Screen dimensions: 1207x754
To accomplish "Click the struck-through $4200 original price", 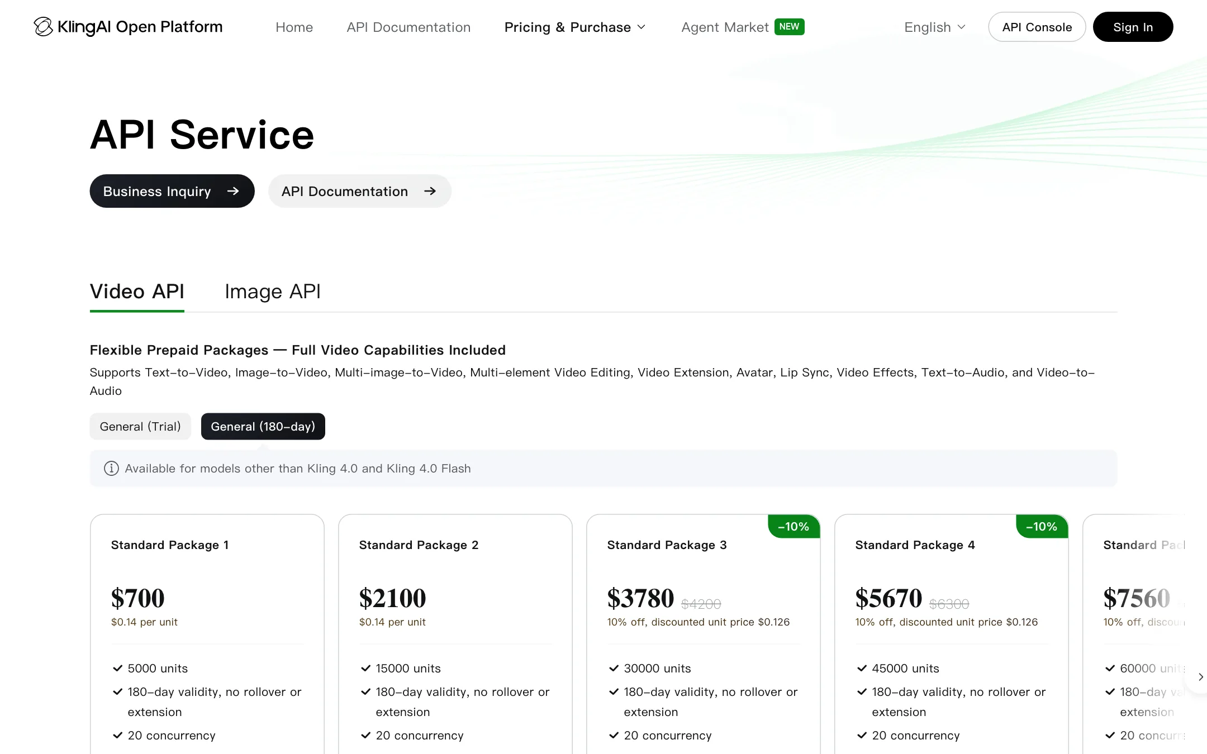I will (x=701, y=604).
